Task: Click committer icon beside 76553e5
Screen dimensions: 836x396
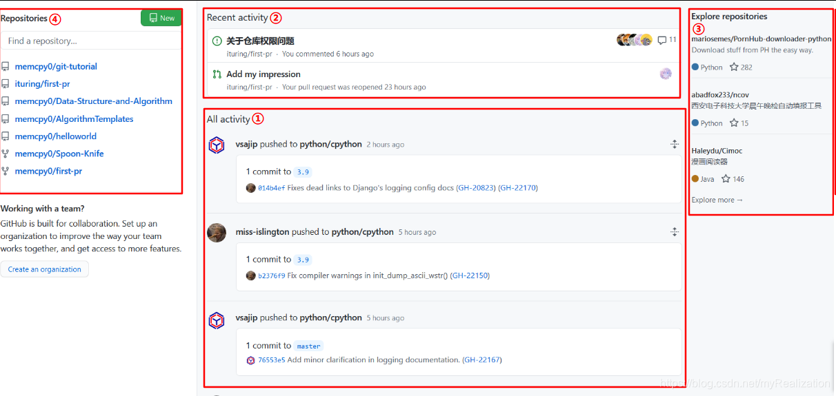Action: click(251, 360)
